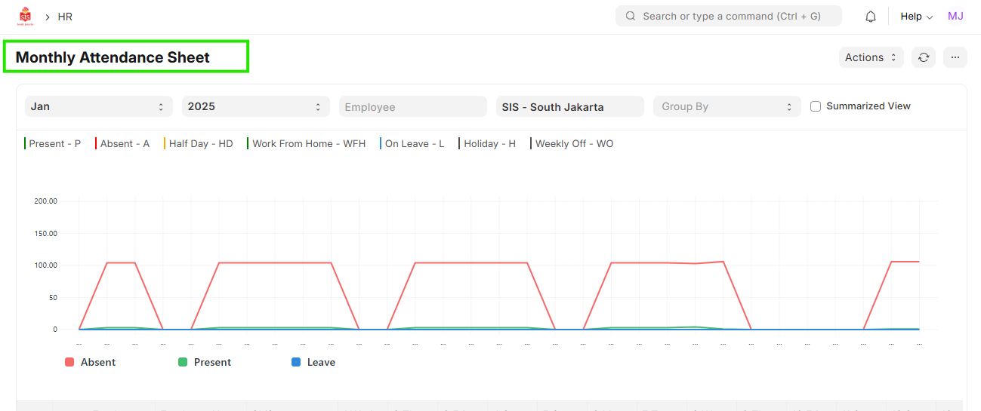981x411 pixels.
Task: Click the MJ user avatar
Action: pyautogui.click(x=955, y=16)
